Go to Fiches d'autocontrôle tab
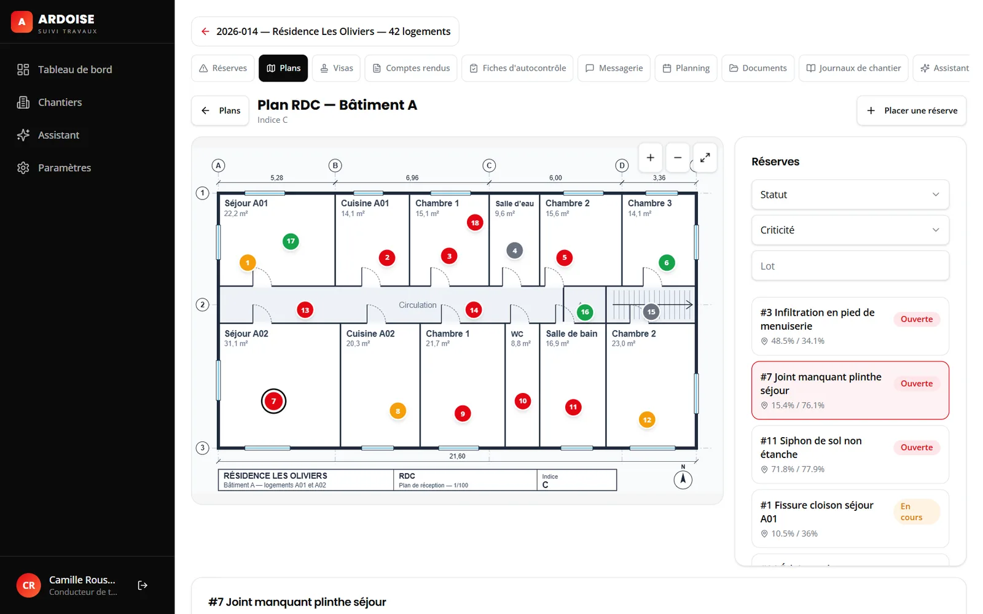 (517, 68)
